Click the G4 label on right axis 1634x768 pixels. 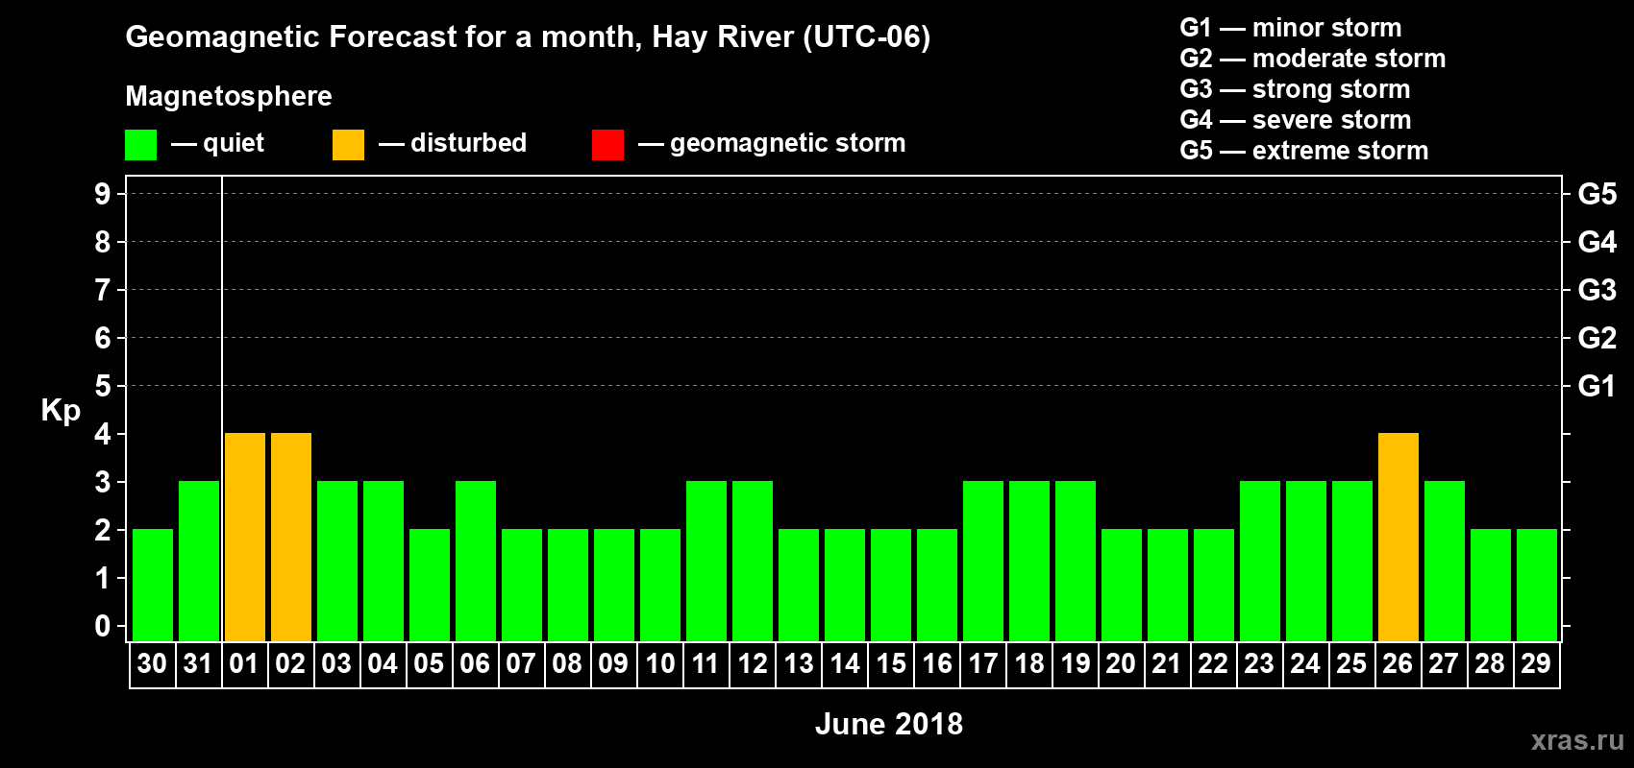(1597, 242)
